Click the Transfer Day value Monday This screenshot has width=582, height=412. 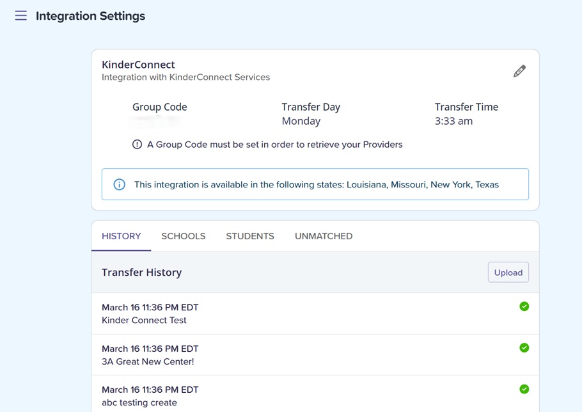(x=301, y=121)
